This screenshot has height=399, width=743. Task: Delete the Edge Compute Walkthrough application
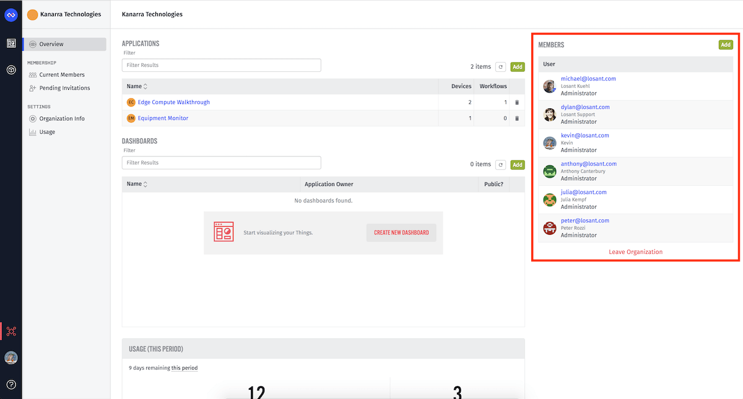point(517,102)
